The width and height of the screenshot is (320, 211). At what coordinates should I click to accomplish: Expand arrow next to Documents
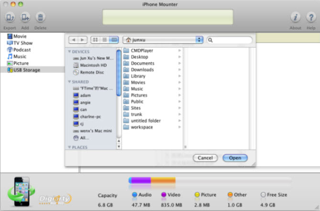(x=179, y=63)
